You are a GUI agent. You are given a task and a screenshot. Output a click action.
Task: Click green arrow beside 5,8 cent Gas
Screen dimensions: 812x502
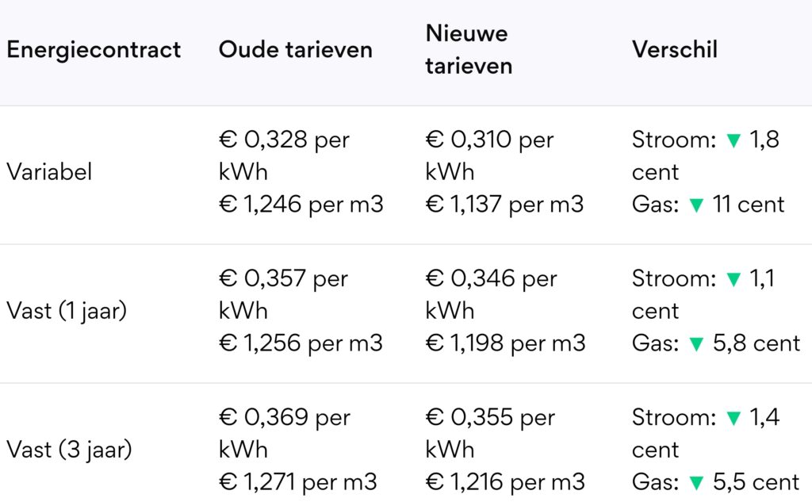coord(696,344)
